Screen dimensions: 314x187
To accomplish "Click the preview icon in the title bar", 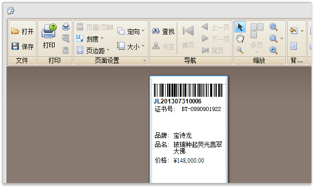I will 11,11.
